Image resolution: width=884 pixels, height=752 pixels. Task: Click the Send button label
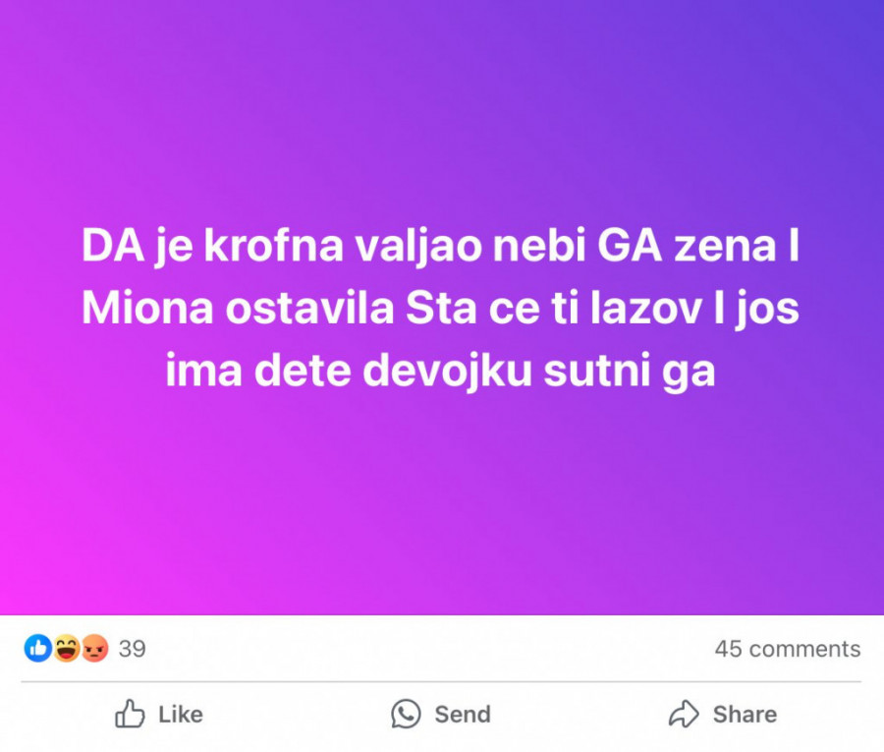tap(463, 715)
